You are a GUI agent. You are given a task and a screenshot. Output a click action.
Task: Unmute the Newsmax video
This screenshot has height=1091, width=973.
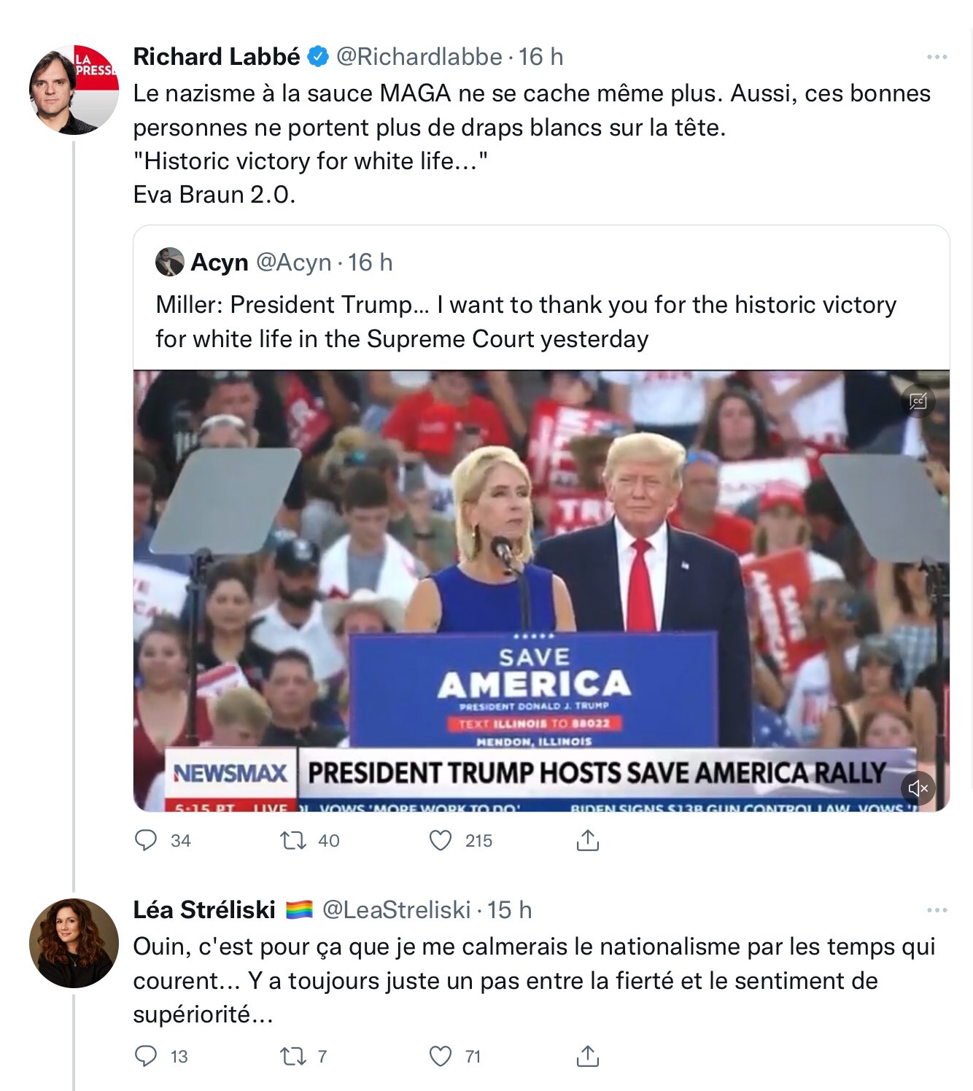point(918,788)
